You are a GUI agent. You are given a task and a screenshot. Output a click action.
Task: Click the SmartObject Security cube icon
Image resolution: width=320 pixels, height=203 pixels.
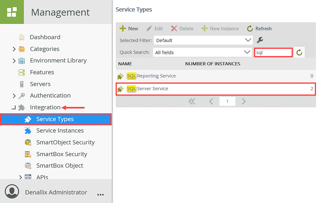(x=28, y=143)
